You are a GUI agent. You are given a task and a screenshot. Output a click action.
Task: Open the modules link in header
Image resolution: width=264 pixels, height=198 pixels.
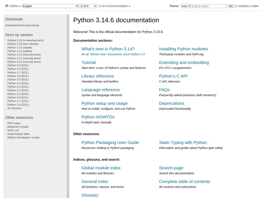[x=243, y=6]
